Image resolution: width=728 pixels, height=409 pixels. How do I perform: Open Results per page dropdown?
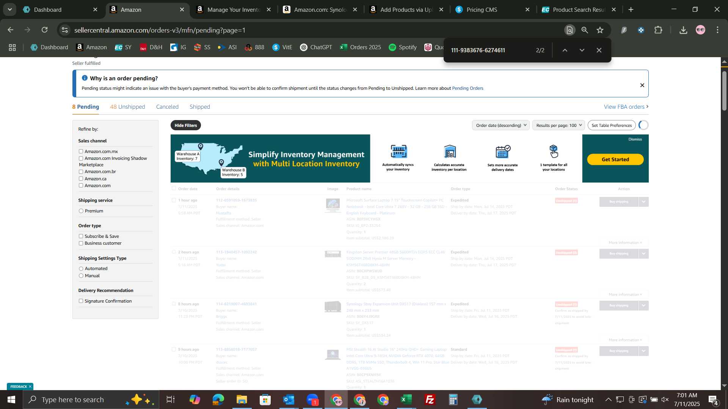559,125
